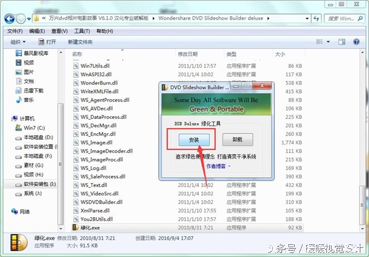
Task: Open the 编辑(E) menu
Action: pyautogui.click(x=37, y=31)
